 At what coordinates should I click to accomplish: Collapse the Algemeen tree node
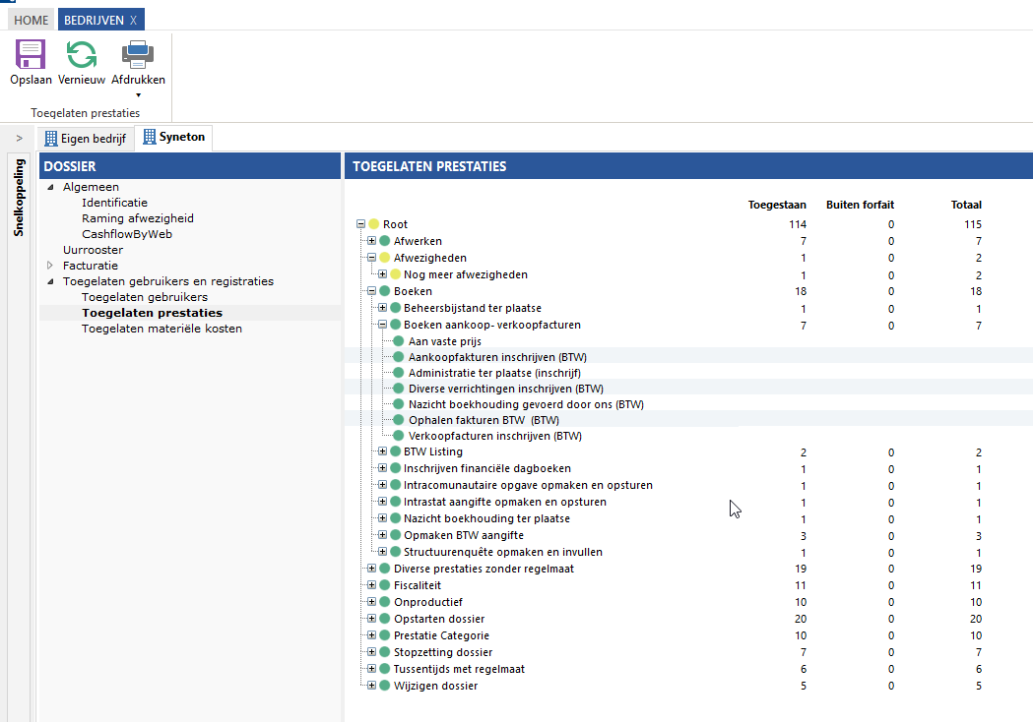(50, 187)
